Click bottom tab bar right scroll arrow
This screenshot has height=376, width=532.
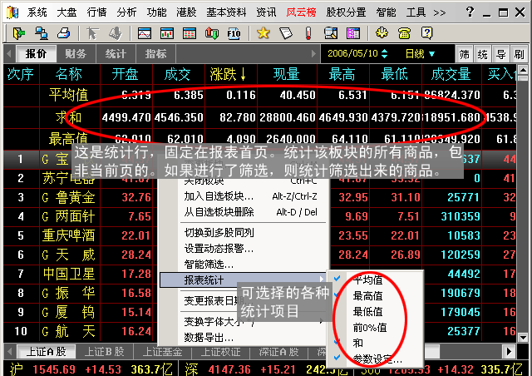point(509,352)
